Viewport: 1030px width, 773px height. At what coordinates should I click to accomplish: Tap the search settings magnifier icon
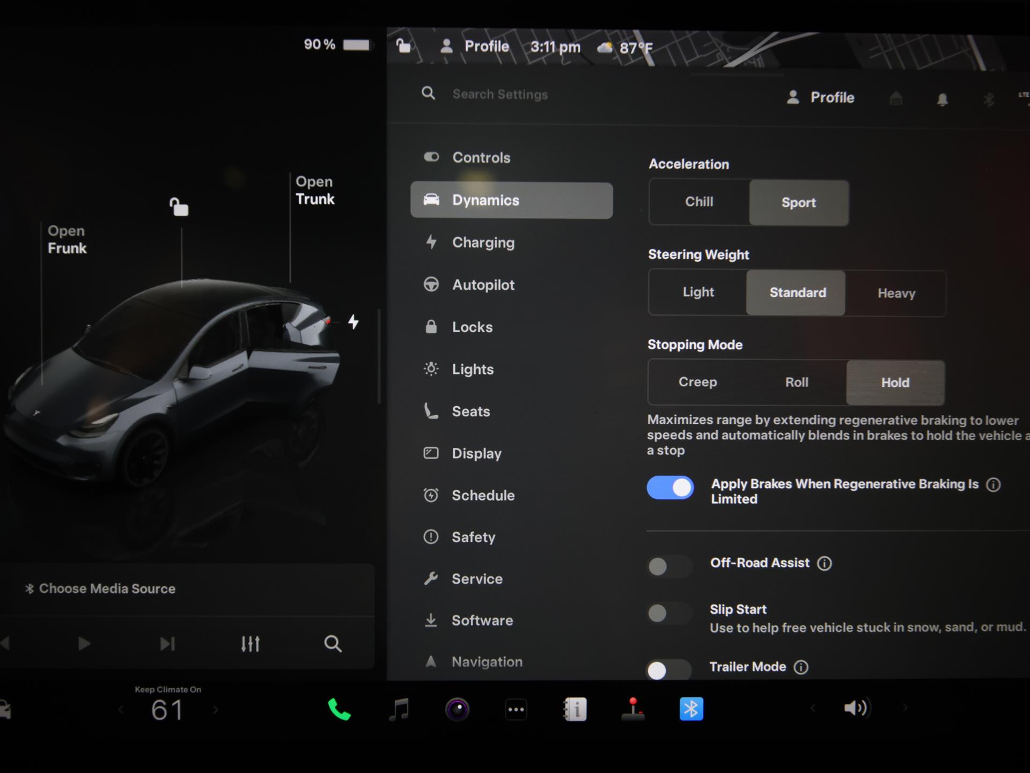pos(428,93)
